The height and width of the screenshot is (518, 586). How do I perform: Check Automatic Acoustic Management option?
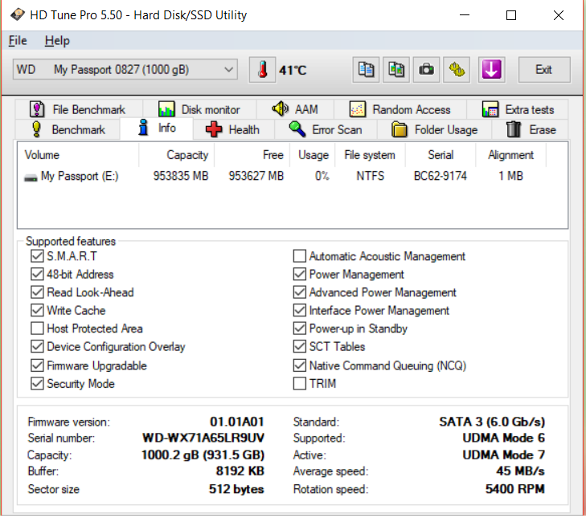pos(300,256)
